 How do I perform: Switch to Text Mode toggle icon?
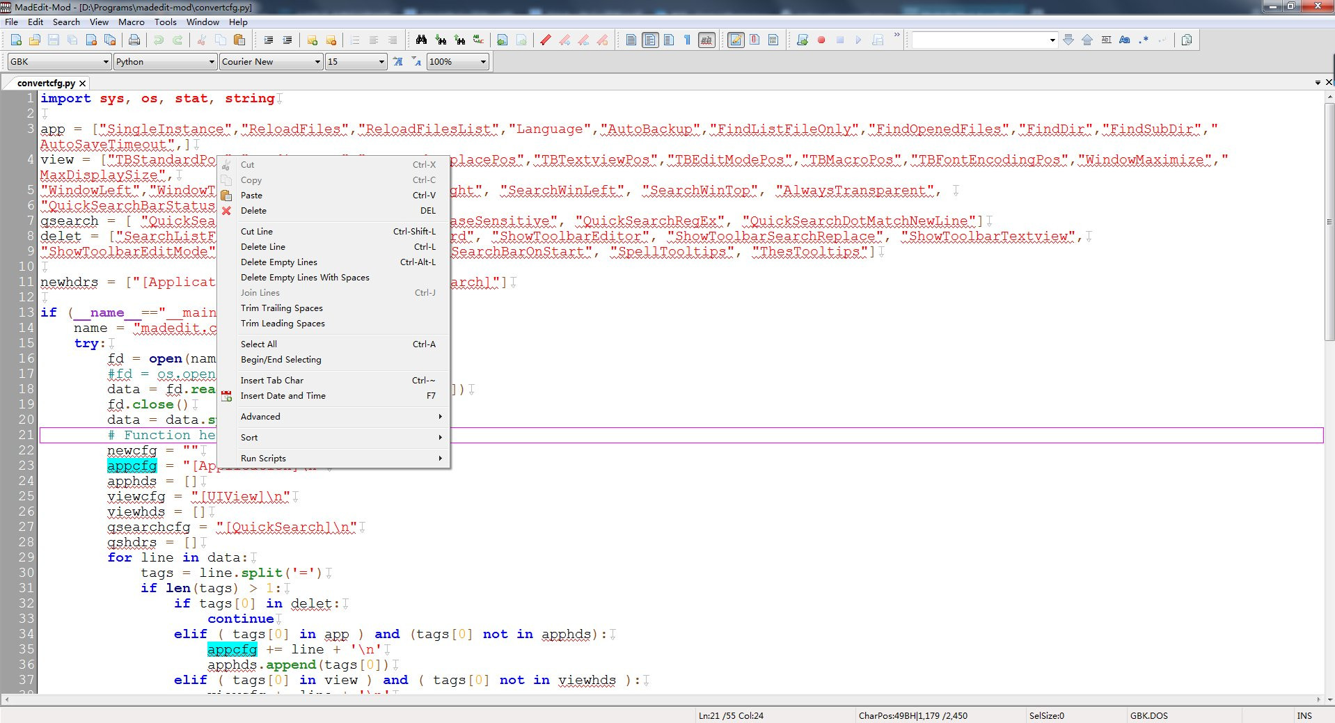pos(736,40)
